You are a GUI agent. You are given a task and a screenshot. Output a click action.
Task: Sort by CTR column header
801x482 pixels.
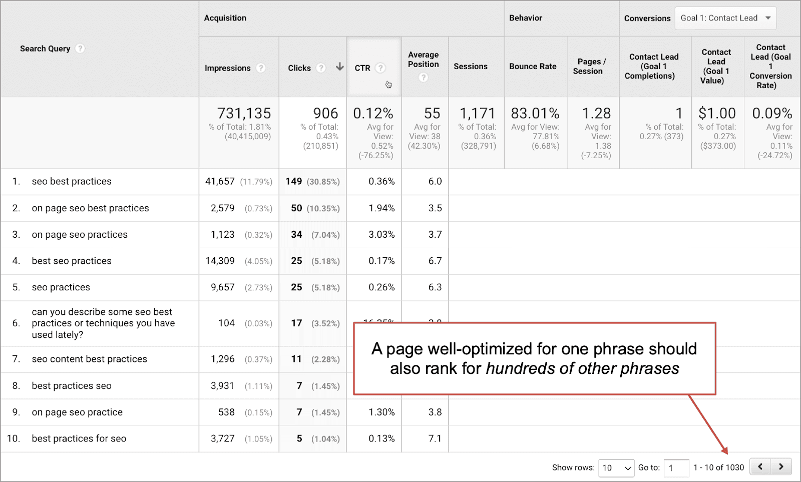[x=362, y=68]
